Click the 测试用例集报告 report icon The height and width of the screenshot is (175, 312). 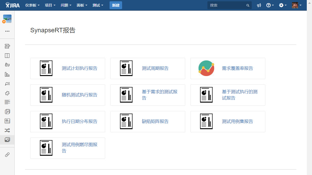tap(206, 121)
